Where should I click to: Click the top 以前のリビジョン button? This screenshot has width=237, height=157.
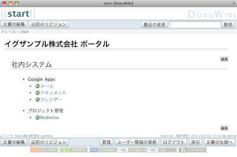49,24
